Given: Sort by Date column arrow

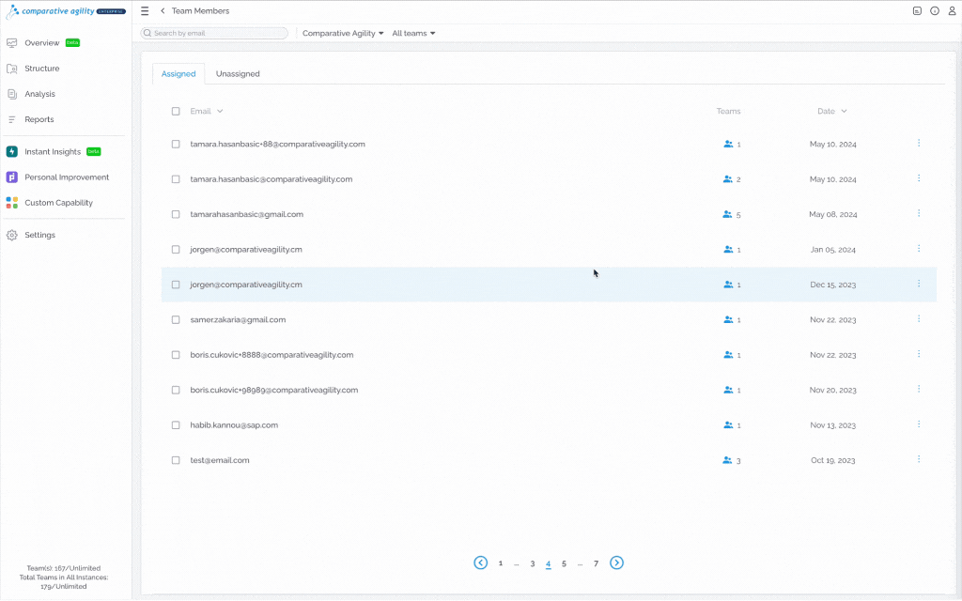Looking at the screenshot, I should click(844, 111).
